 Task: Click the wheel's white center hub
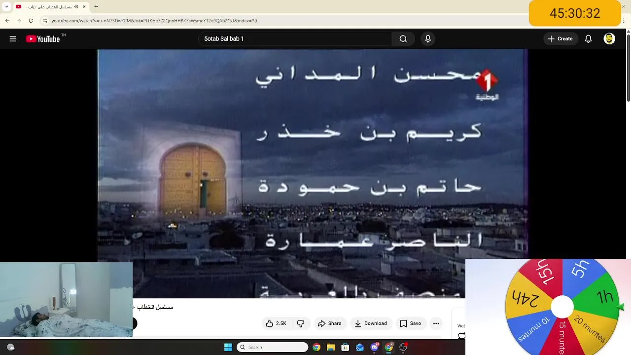coord(562,308)
